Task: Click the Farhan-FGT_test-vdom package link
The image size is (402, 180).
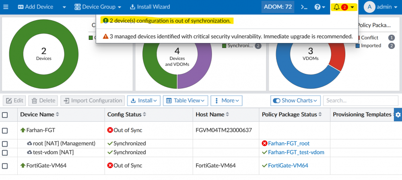Action: pyautogui.click(x=296, y=152)
